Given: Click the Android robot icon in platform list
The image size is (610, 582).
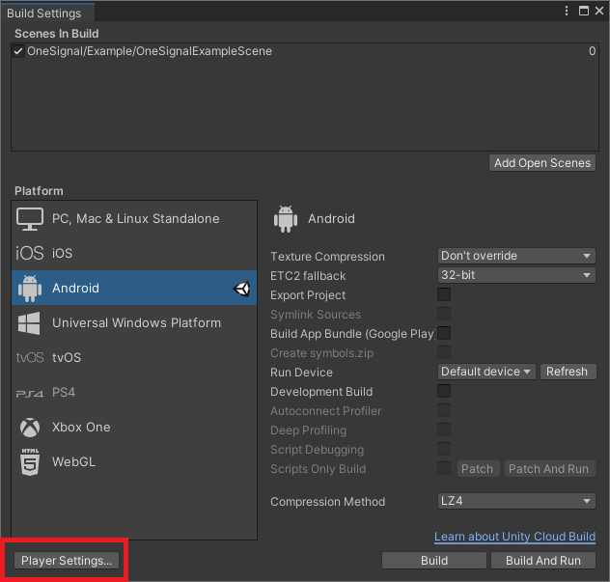Looking at the screenshot, I should (30, 289).
